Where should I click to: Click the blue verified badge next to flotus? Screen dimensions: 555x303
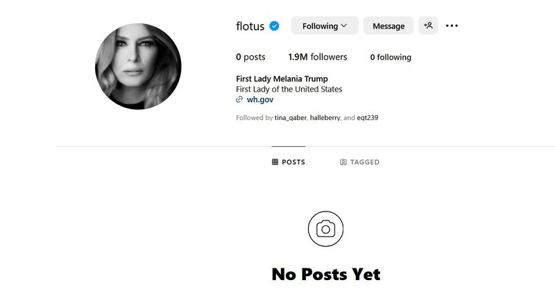click(x=274, y=26)
